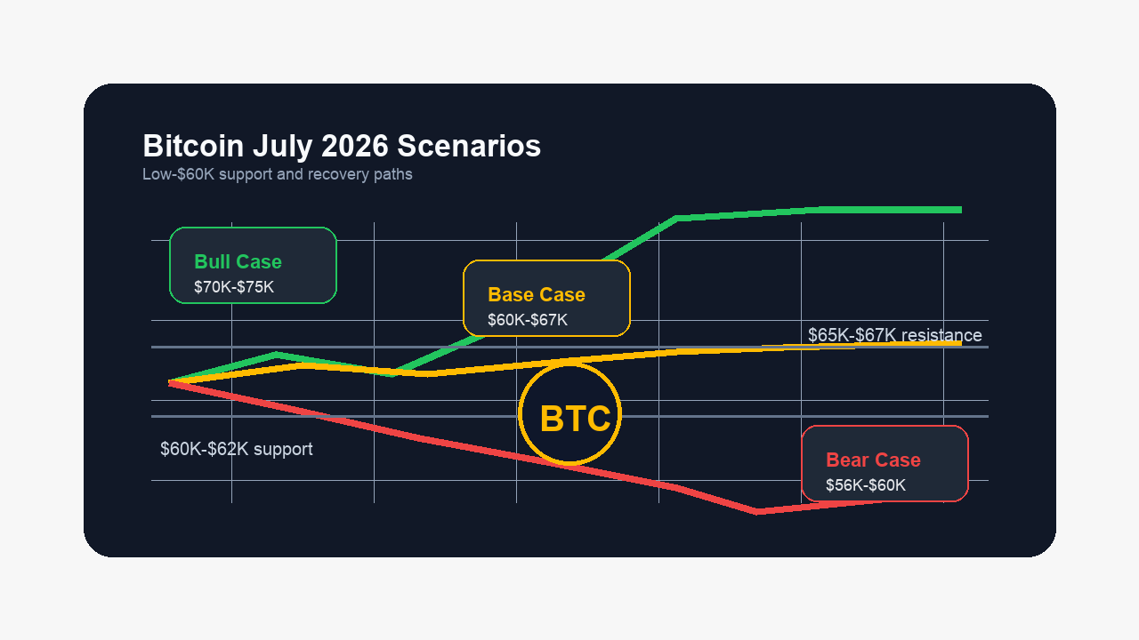Click the red bear line's lowest point
The image size is (1139, 640).
[757, 511]
